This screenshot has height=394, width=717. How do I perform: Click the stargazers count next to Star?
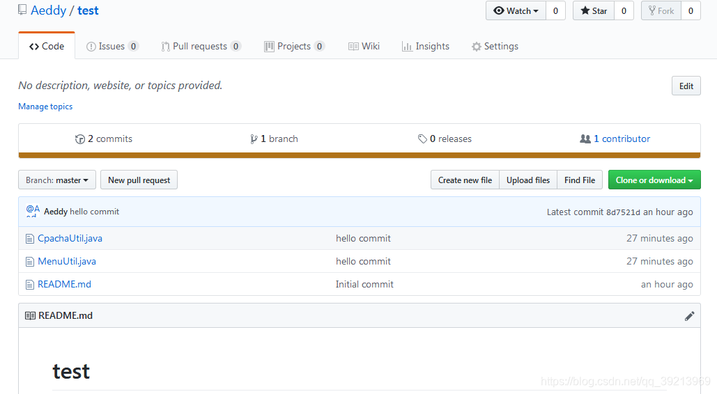coord(624,11)
